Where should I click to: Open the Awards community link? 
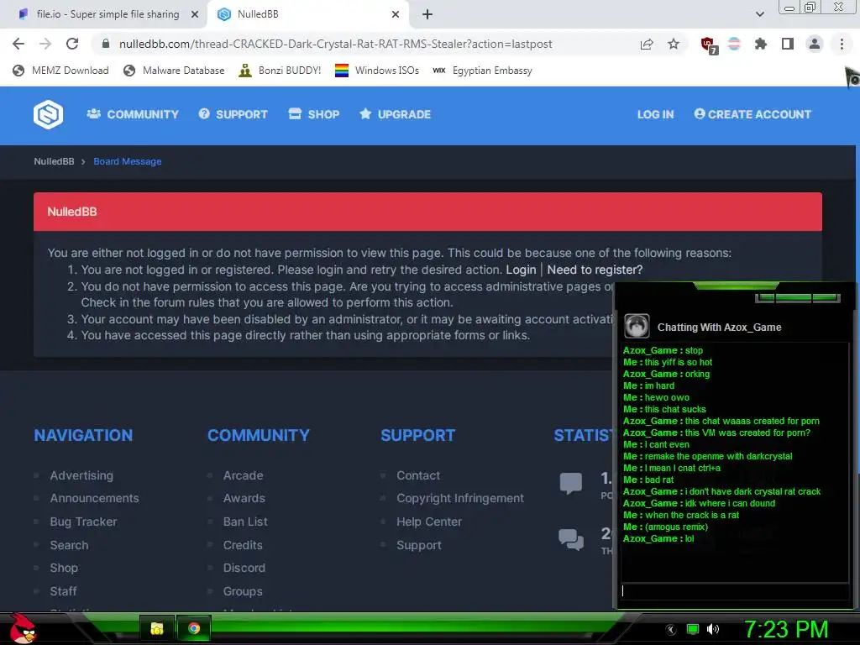pyautogui.click(x=244, y=498)
